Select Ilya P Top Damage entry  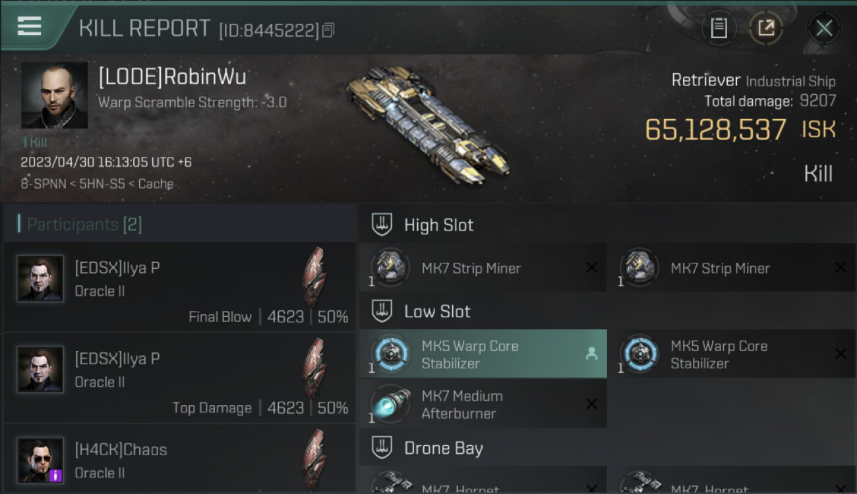coord(179,378)
